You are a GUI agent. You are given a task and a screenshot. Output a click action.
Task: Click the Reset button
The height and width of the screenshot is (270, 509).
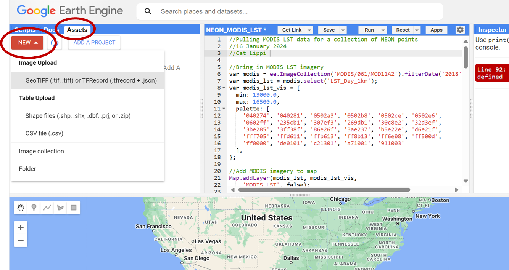point(403,30)
